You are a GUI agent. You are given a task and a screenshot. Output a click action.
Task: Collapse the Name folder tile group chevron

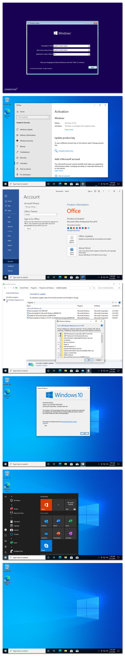pos(58,505)
